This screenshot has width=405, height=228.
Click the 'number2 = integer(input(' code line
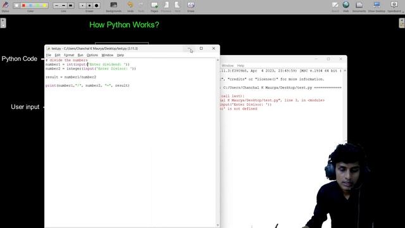pyautogui.click(x=90, y=68)
